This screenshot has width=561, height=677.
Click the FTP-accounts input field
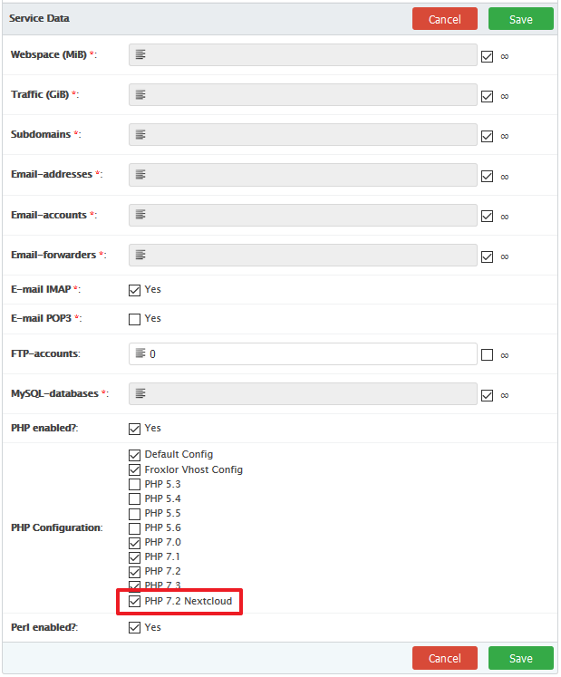(308, 354)
